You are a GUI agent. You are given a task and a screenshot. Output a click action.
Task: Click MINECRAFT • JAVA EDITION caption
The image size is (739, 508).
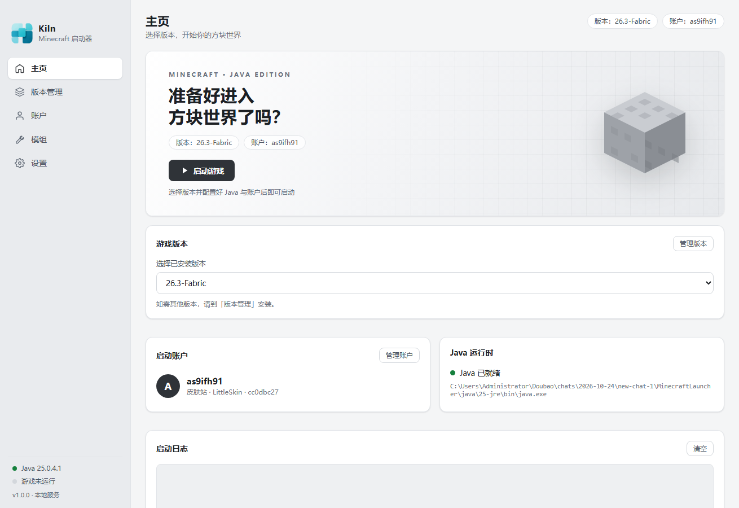pos(230,75)
